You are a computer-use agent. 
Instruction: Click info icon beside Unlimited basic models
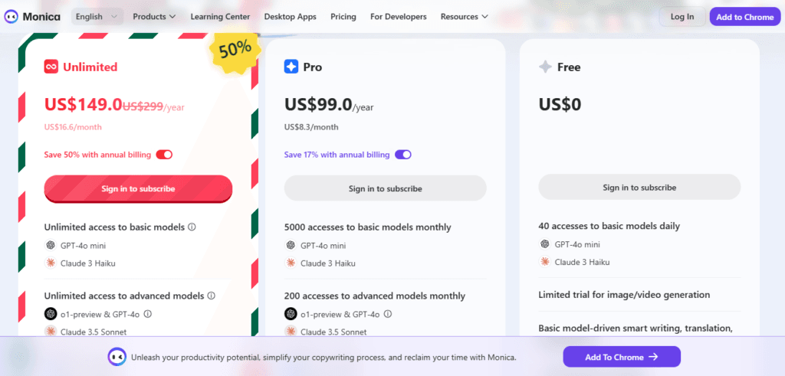click(x=192, y=227)
